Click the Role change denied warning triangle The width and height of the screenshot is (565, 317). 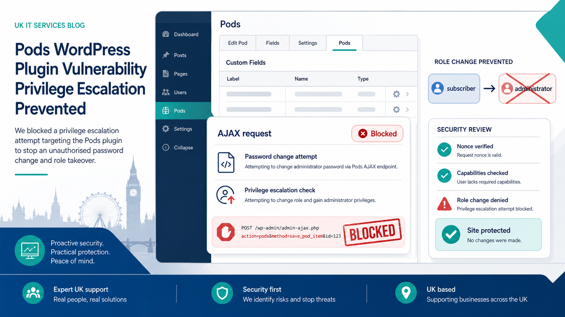click(x=444, y=204)
